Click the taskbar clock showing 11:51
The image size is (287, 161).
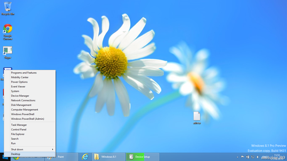point(277,157)
